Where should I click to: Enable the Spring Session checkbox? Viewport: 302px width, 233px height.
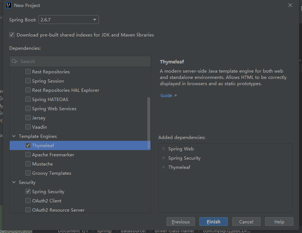(x=28, y=81)
